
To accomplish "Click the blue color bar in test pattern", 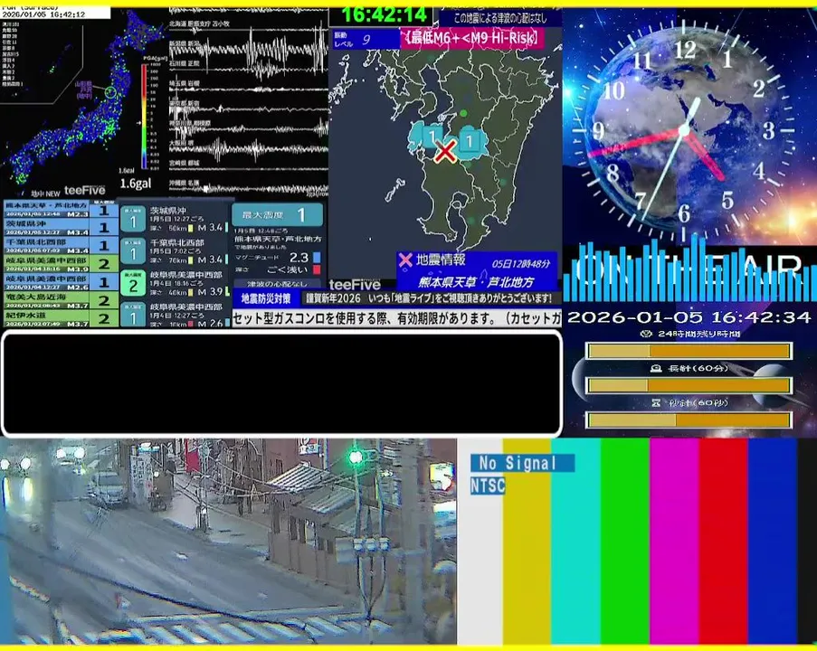I will point(772,542).
